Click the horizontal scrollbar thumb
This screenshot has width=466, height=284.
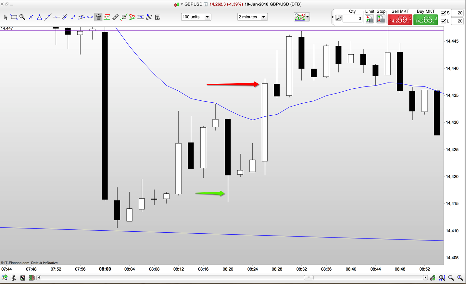pos(309,278)
